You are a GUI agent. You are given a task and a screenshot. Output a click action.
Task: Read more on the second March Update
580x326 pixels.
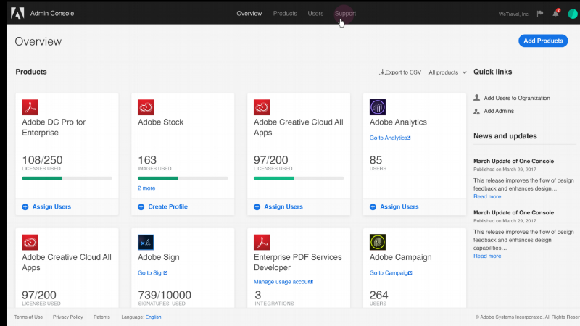[487, 256]
